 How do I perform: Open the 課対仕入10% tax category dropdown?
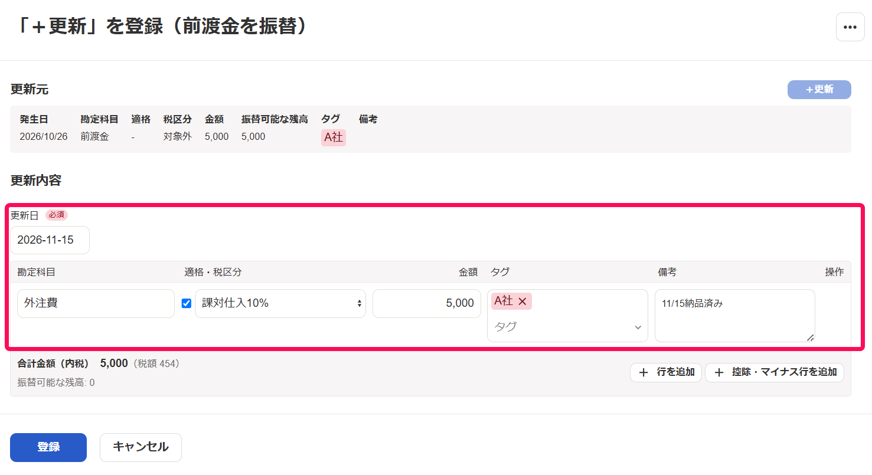280,303
